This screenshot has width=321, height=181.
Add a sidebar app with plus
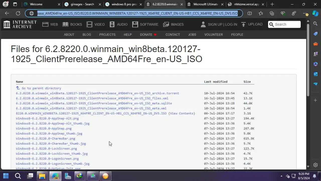[315, 100]
